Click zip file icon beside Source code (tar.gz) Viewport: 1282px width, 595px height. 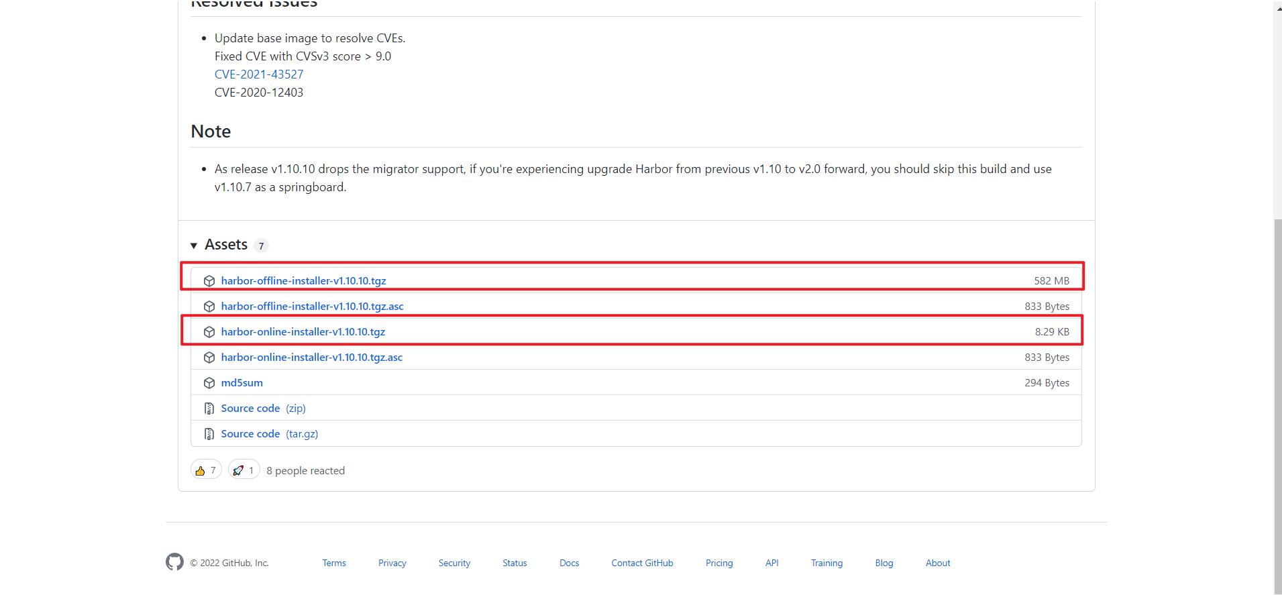pyautogui.click(x=209, y=434)
